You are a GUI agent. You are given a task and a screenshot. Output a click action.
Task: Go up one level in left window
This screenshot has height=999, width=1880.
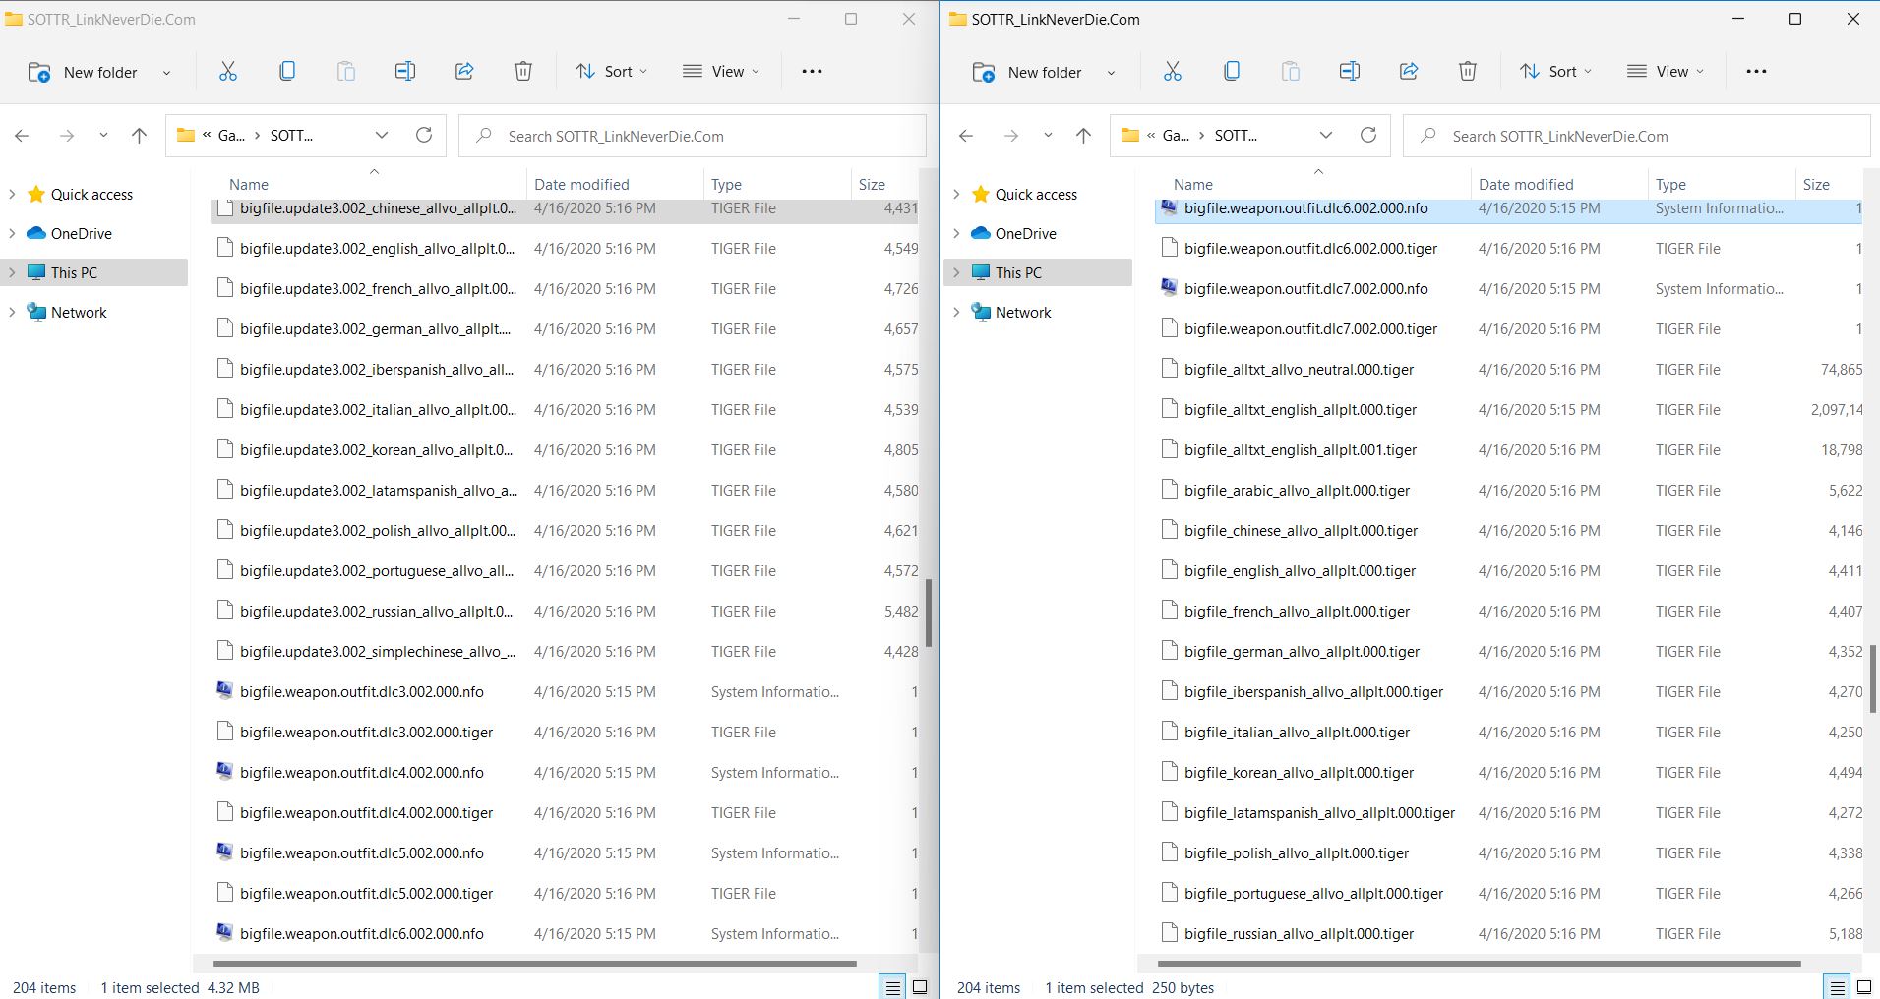pos(139,136)
